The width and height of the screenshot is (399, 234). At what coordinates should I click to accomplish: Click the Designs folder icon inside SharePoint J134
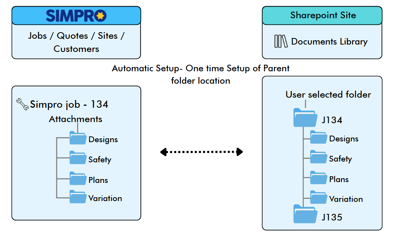coord(319,137)
